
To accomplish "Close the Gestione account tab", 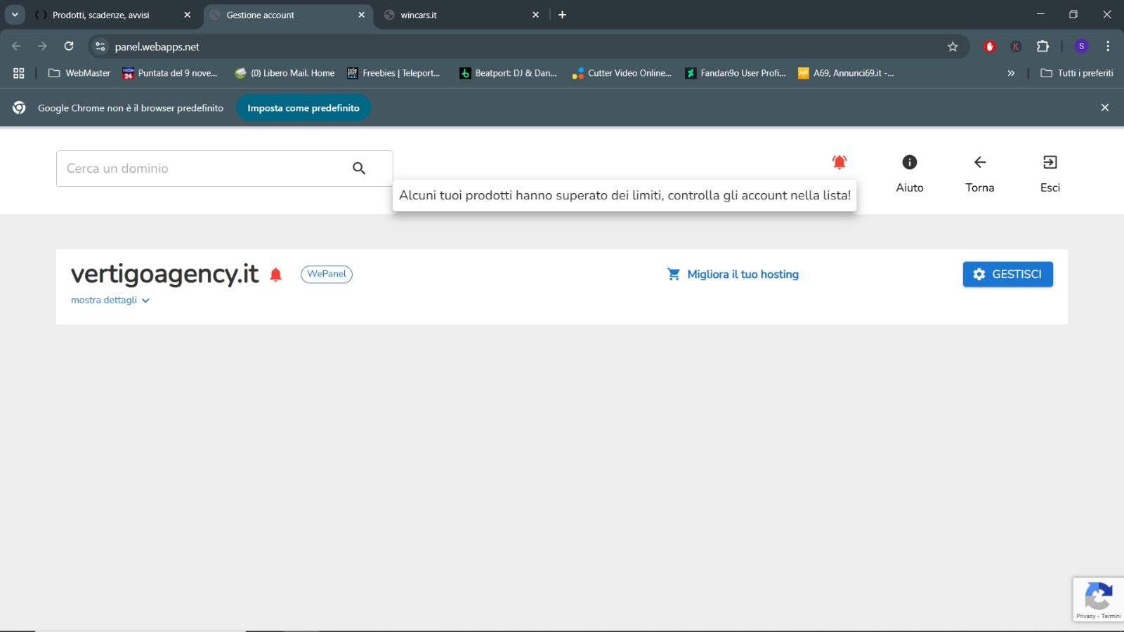I will pos(361,15).
